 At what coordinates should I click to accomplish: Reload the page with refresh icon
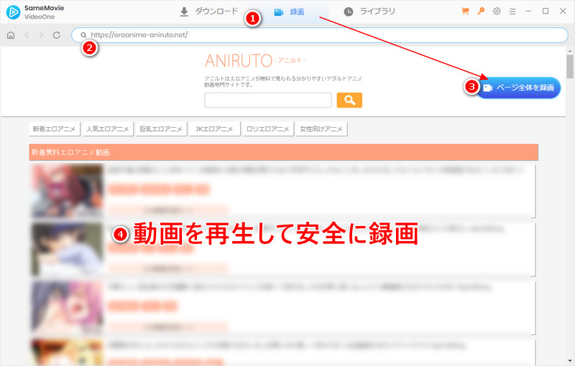57,35
